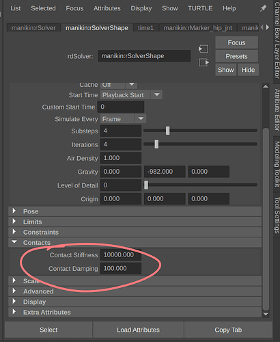Image resolution: width=280 pixels, height=342 pixels.
Task: Click the tab scroll right arrow
Action: click(x=268, y=27)
